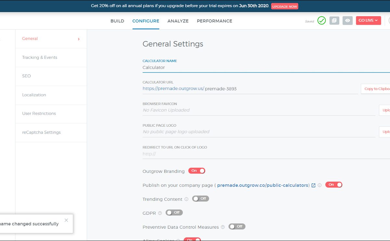This screenshot has height=241, width=390.
Task: Click the duplicate pages icon in header
Action: (334, 20)
